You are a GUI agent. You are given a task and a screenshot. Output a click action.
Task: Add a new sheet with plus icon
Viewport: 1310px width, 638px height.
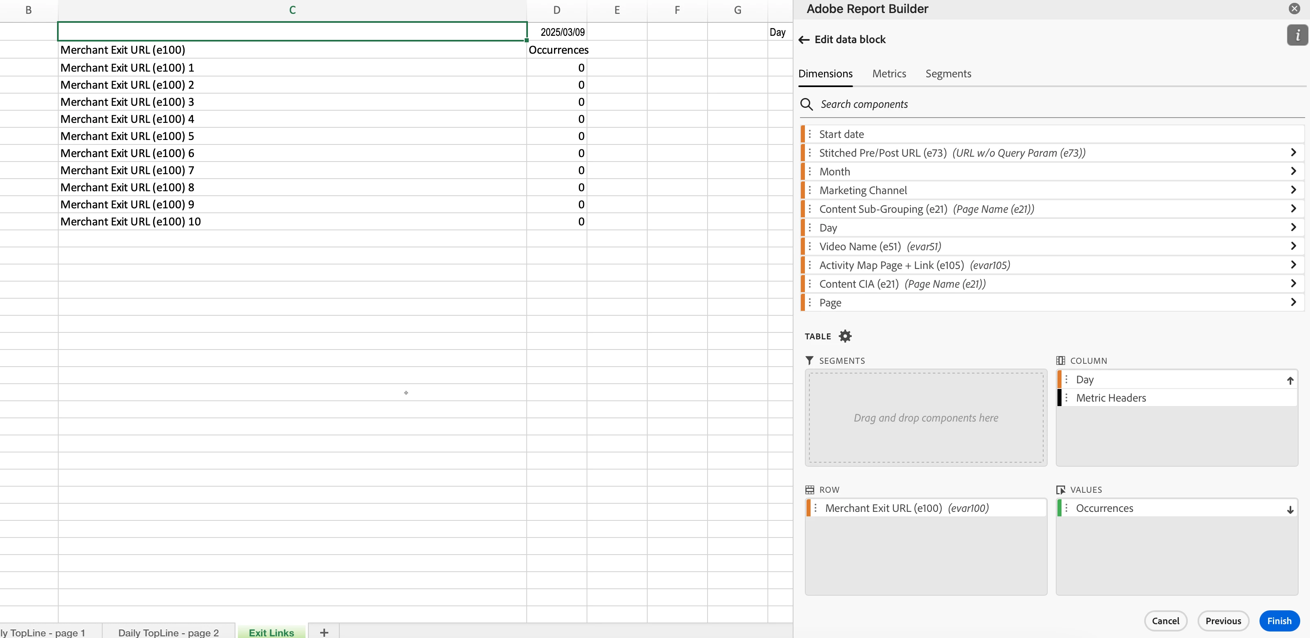(x=324, y=632)
